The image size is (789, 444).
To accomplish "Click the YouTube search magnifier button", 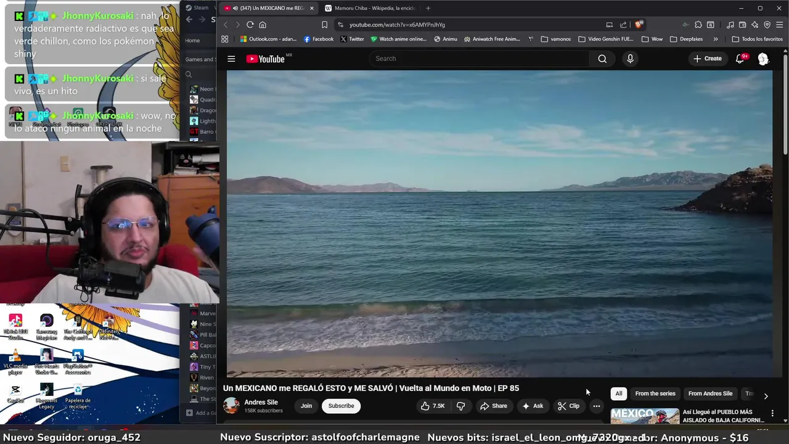I will point(602,59).
